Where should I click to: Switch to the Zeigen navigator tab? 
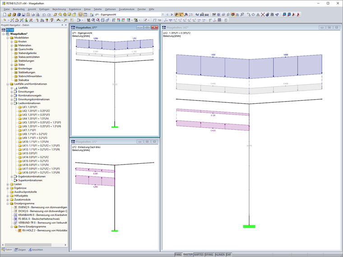[x=20, y=250]
